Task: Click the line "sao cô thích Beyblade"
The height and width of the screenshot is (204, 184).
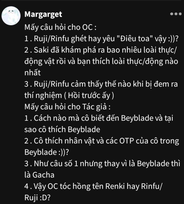Action: click(62, 130)
